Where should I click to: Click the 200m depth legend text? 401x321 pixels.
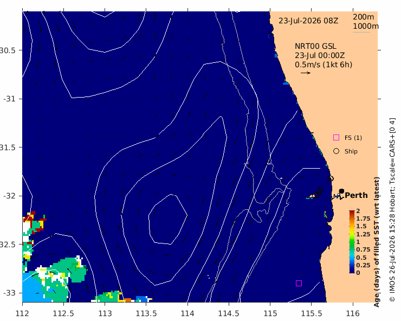tap(363, 17)
